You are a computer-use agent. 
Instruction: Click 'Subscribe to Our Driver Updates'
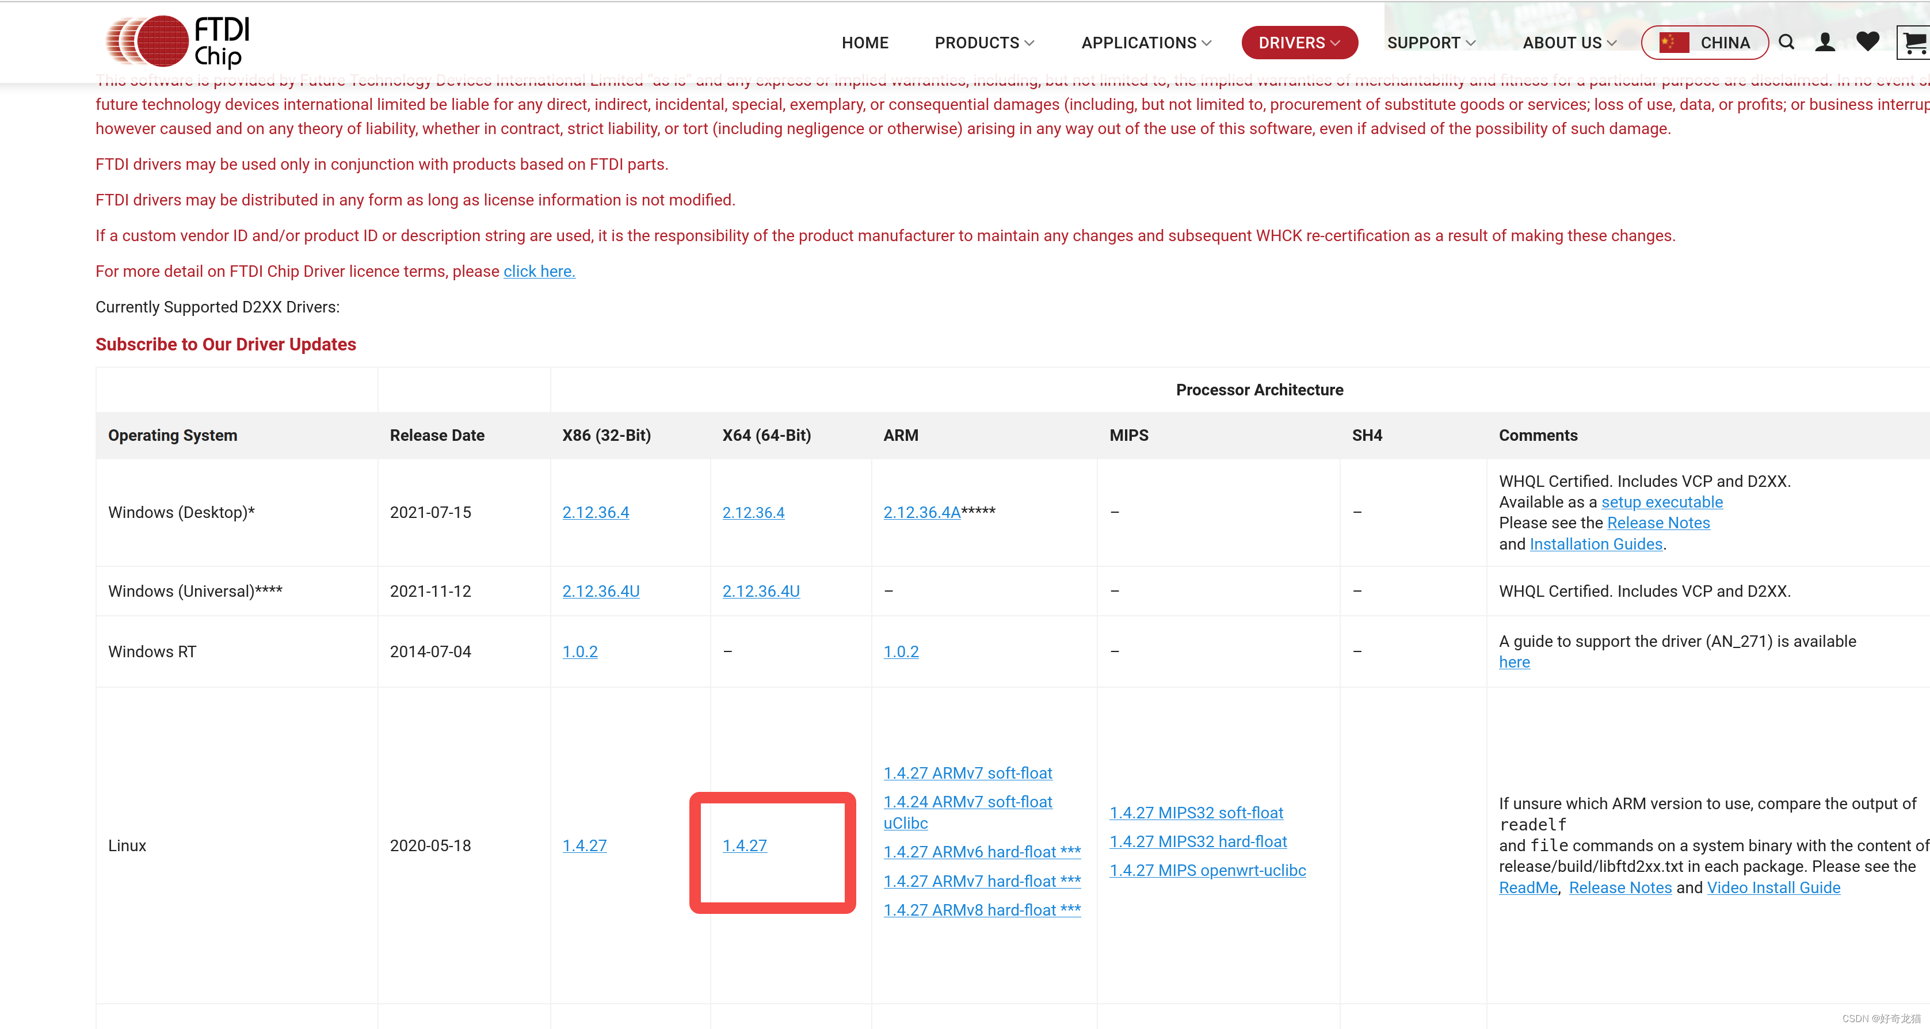click(226, 344)
